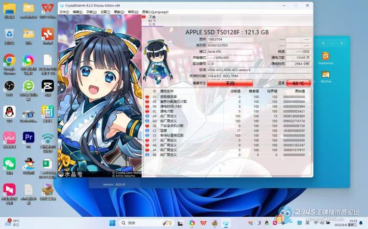368x229 pixels.
Task: Launch the Xmind desktop shortcut
Action: click(48, 37)
